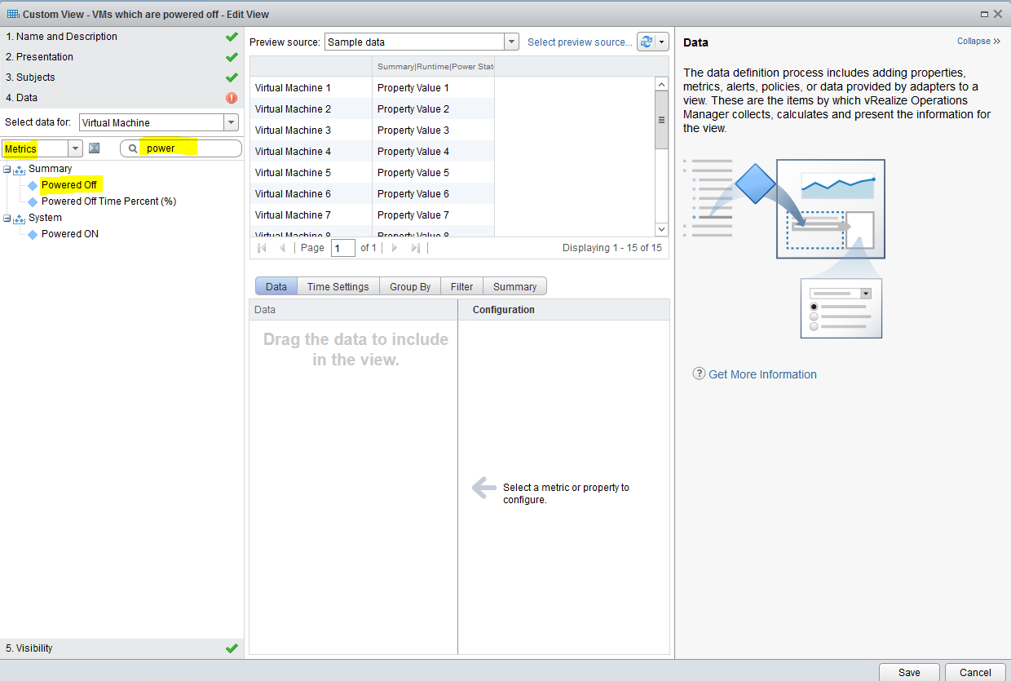The height and width of the screenshot is (681, 1011).
Task: Click the Configuration column header
Action: [563, 310]
